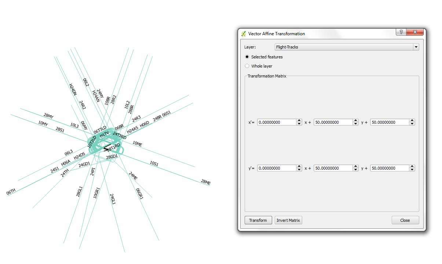Click the QGIS icon in dialog title bar
The width and height of the screenshot is (442, 264).
coord(244,34)
